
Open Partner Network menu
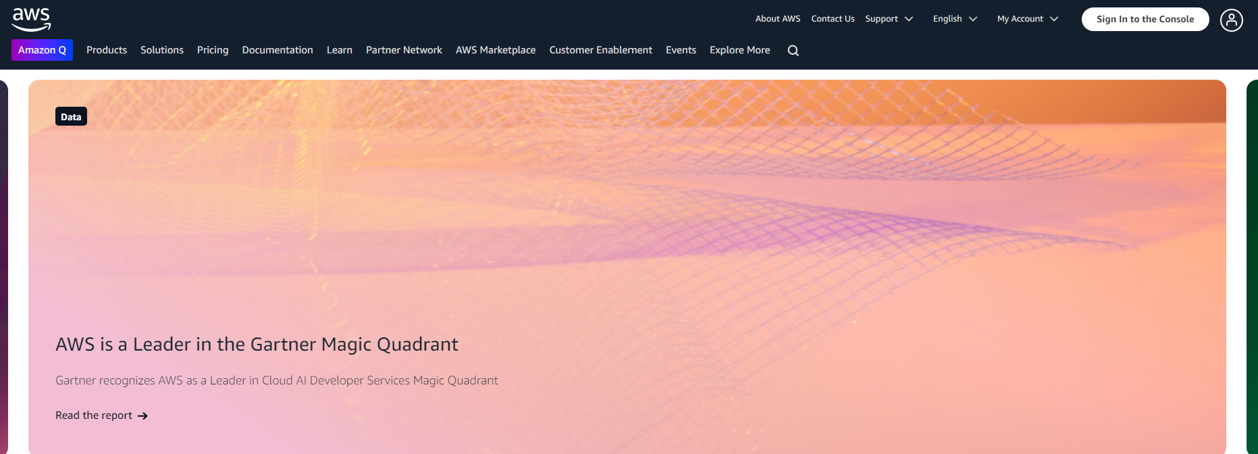pyautogui.click(x=404, y=50)
